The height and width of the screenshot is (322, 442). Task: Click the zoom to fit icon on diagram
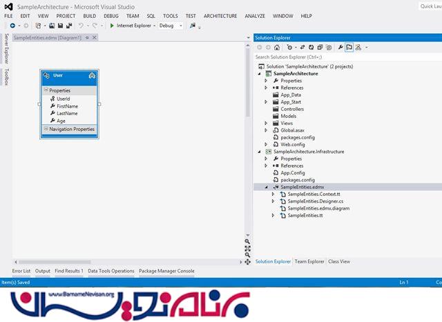(247, 248)
